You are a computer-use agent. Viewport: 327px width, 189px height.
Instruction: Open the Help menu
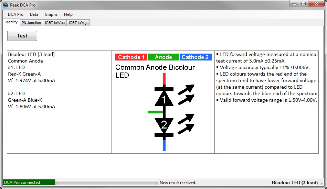tap(68, 14)
